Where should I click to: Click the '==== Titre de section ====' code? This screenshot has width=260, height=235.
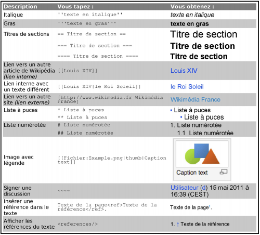tap(98, 56)
